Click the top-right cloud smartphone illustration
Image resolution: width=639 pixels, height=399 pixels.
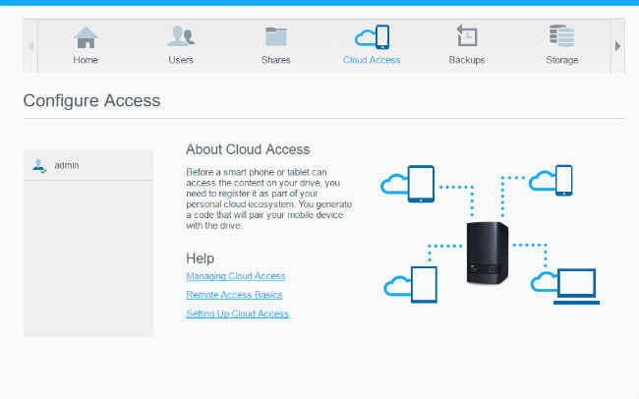click(x=551, y=180)
